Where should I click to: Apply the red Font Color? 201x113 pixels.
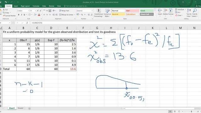pyautogui.click(x=39, y=15)
